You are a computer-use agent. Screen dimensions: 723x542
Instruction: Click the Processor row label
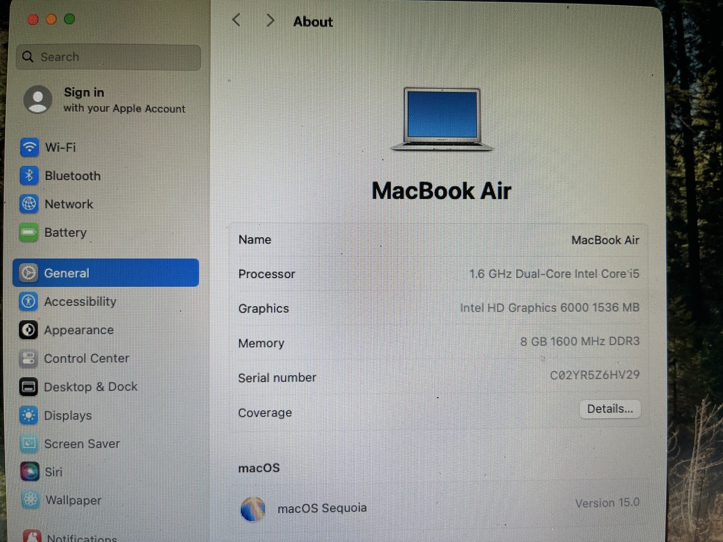267,274
